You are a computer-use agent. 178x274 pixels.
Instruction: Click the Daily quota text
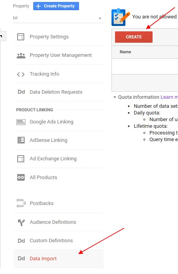click(147, 113)
